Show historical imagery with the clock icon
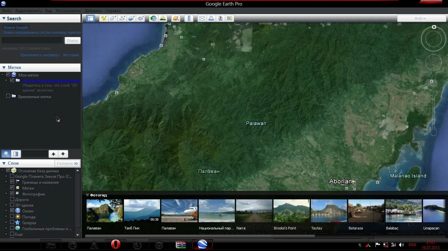Image resolution: width=448 pixels, height=251 pixels. 153,18
